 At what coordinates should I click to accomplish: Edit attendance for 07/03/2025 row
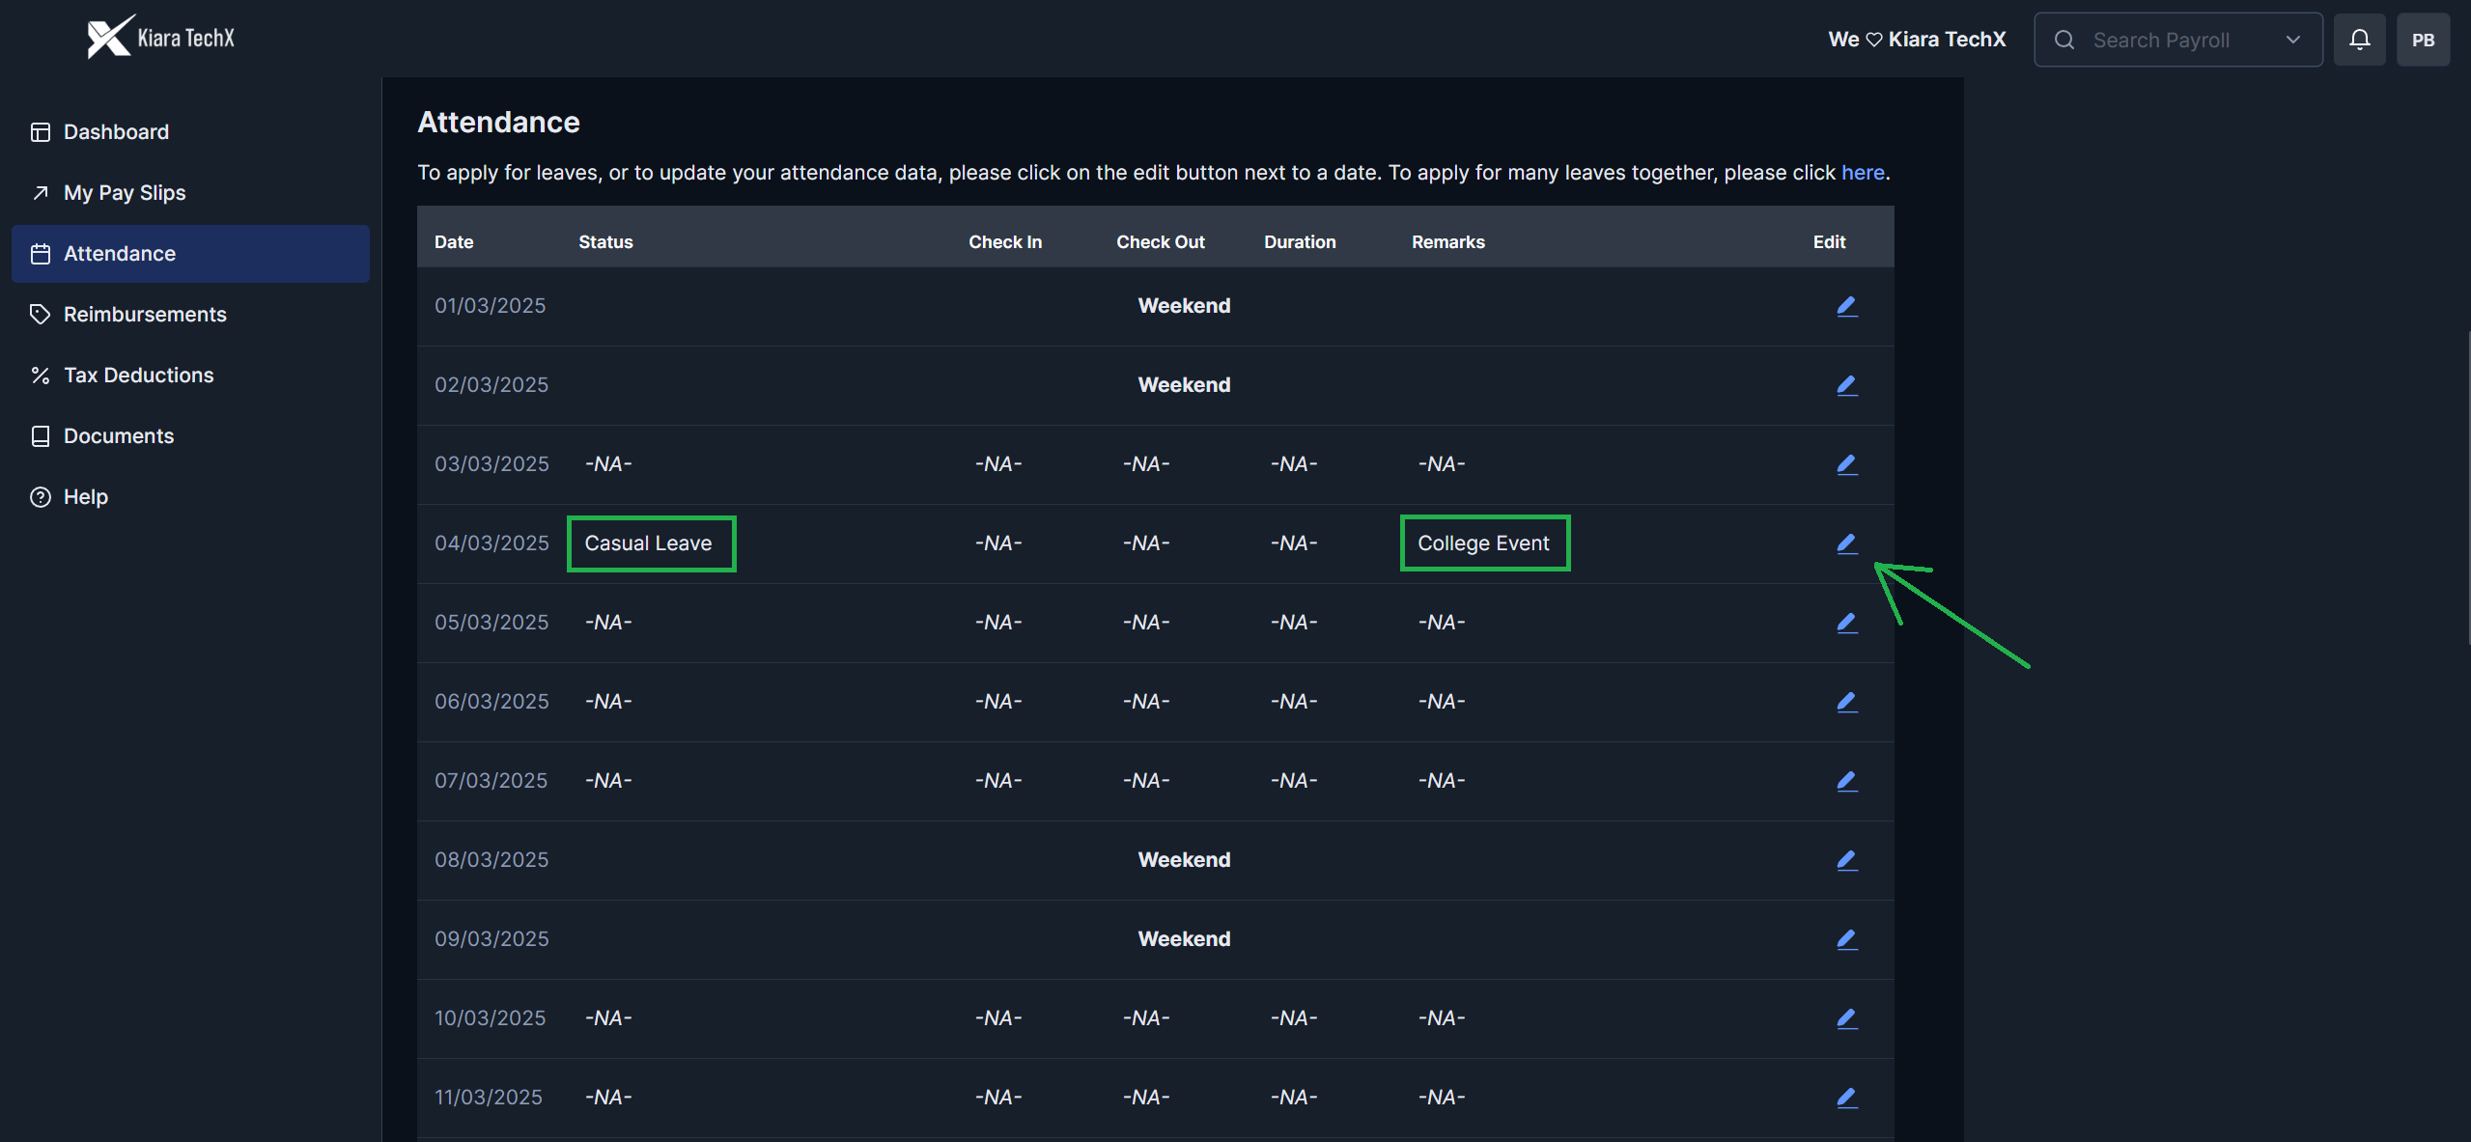1846,781
